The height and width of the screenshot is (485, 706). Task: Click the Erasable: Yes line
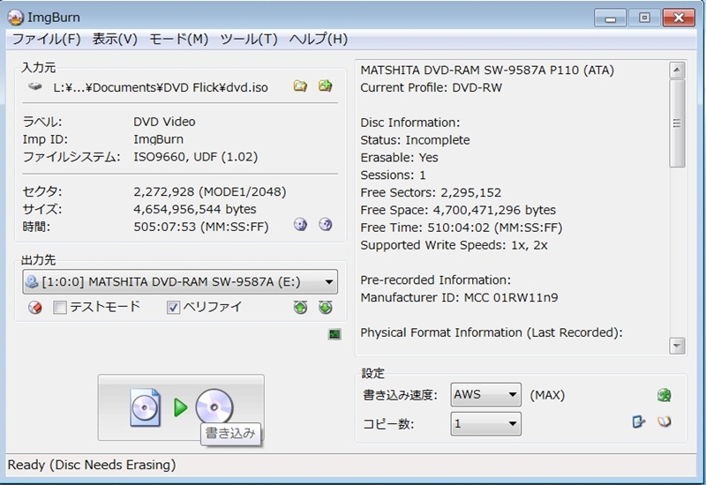[399, 158]
